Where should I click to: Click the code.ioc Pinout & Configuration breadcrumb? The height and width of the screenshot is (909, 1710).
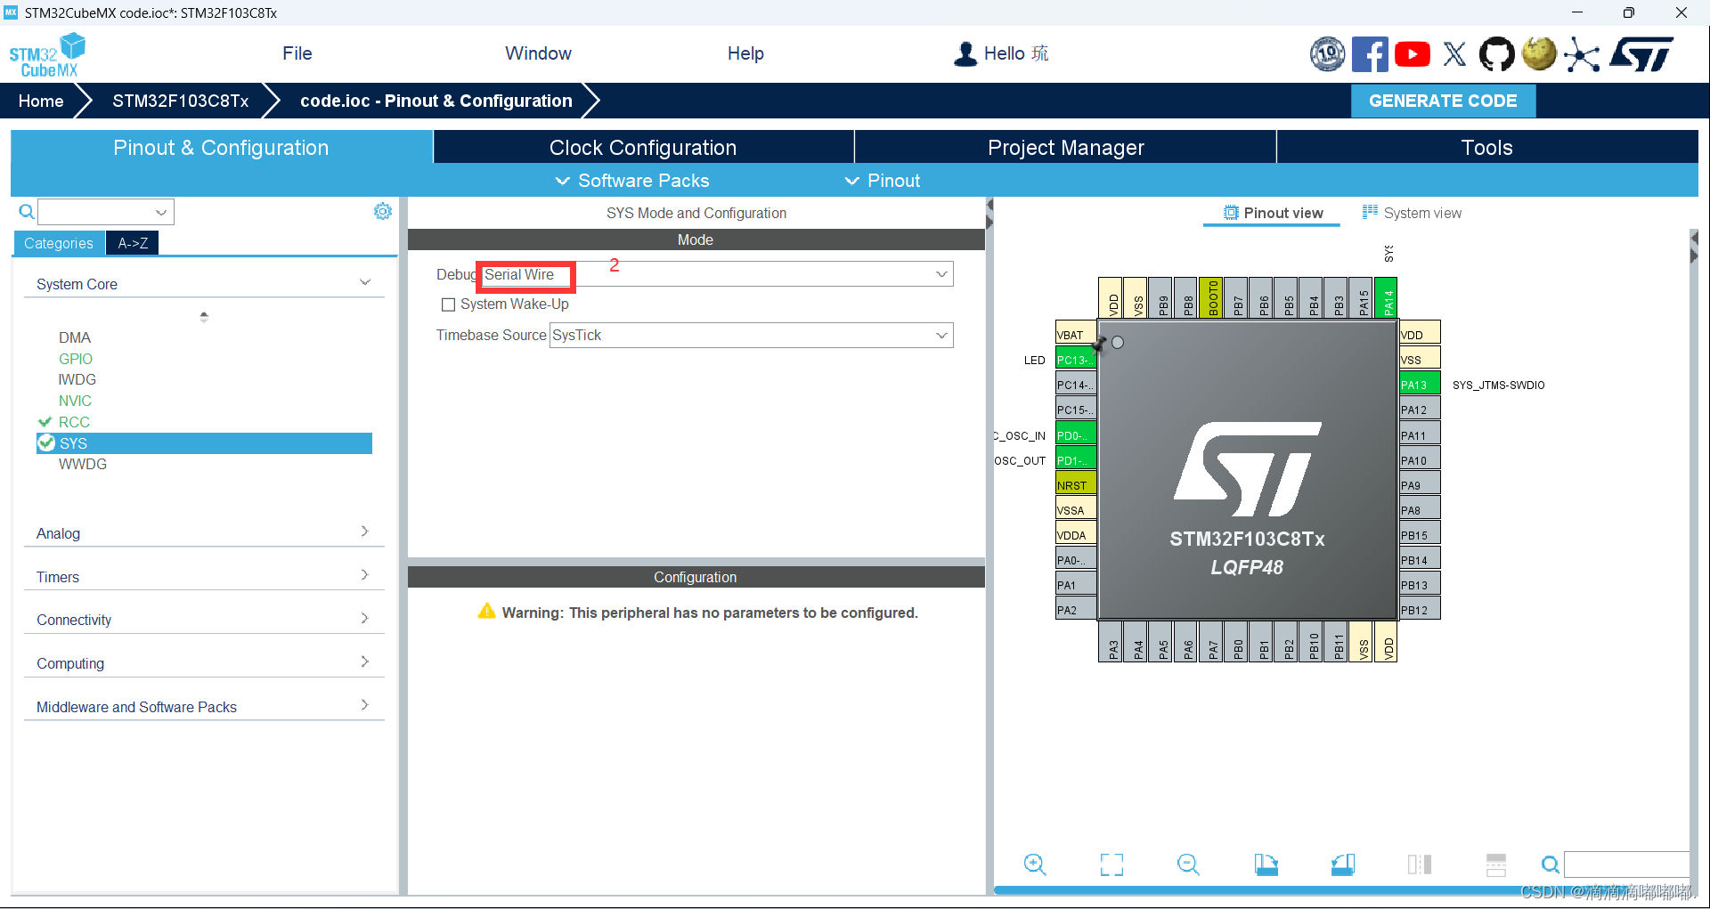(x=436, y=101)
